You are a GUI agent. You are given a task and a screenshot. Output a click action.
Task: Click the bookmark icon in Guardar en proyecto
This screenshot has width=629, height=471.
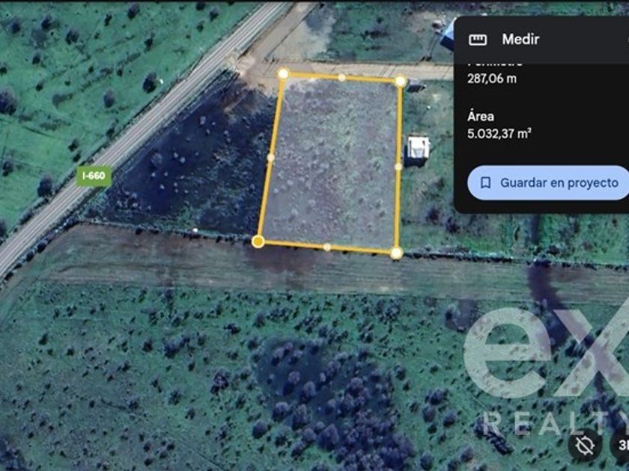(x=485, y=183)
